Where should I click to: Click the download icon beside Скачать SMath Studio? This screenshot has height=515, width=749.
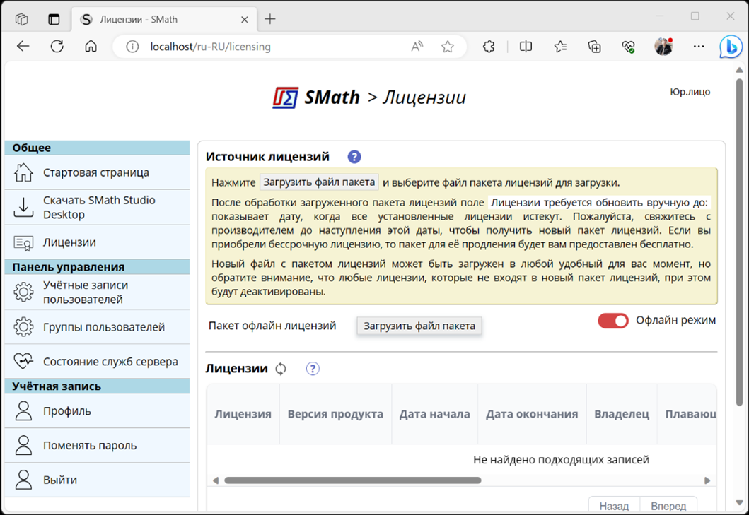(x=23, y=207)
